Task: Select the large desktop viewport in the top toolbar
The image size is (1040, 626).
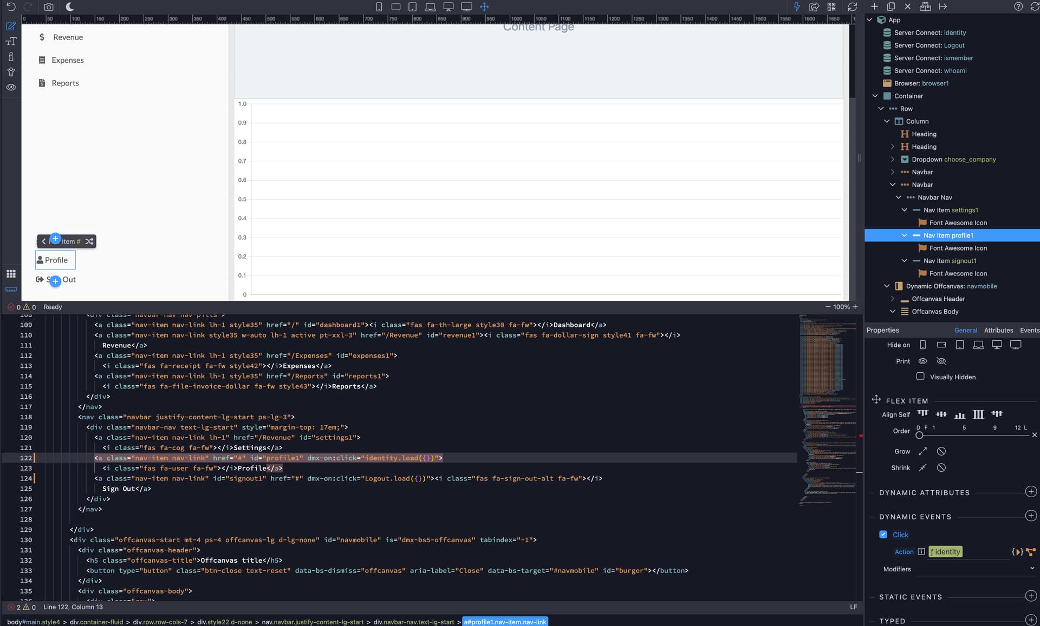Action: point(466,7)
